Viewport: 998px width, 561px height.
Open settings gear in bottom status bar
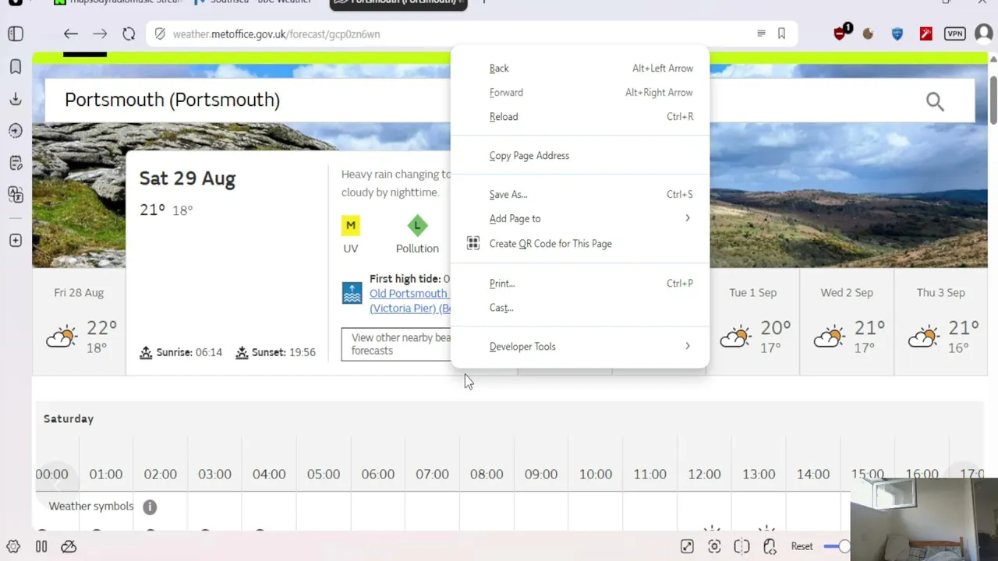point(13,547)
